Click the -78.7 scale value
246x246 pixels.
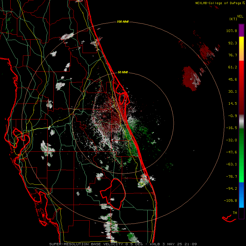pos(232,177)
